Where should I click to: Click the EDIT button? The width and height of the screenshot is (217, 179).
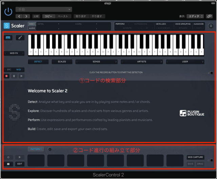tap(20, 164)
